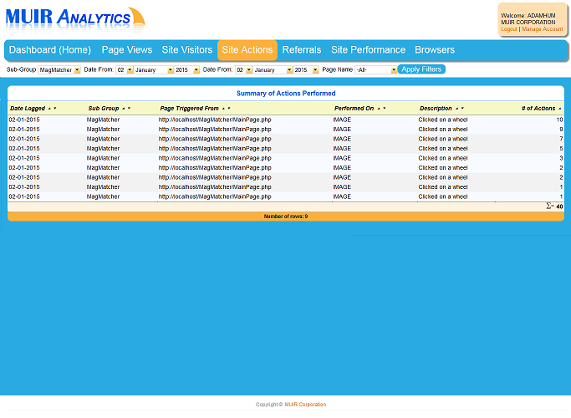
Task: Click the Logout link
Action: 508,29
